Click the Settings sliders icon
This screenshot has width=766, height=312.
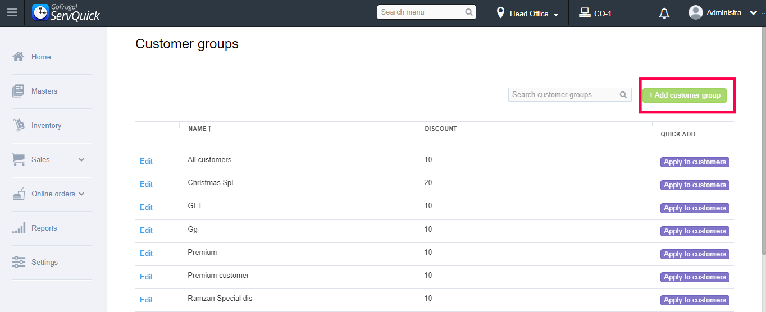[x=19, y=262]
